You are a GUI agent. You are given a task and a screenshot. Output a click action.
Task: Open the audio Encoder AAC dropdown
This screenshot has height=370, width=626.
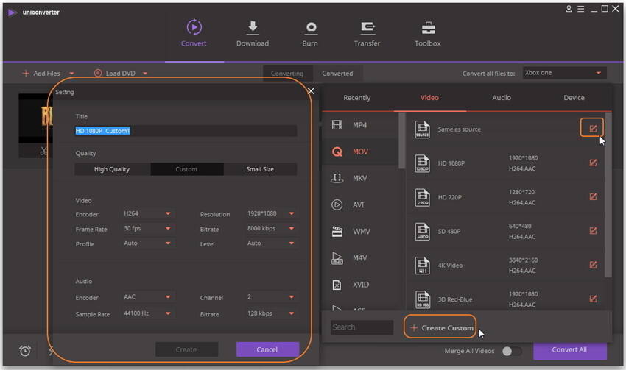147,297
